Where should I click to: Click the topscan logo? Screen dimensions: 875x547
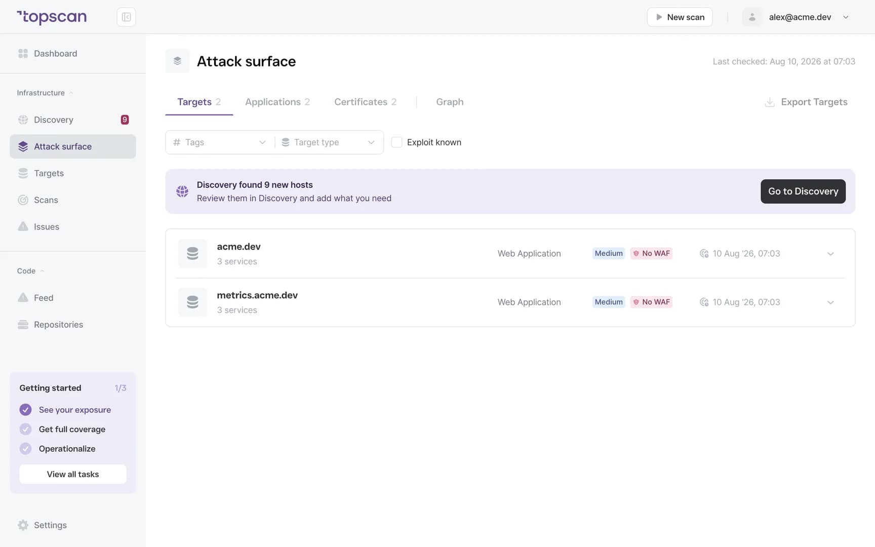tap(52, 17)
